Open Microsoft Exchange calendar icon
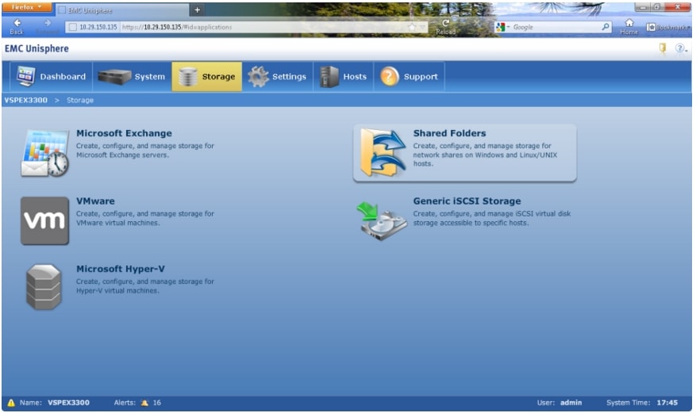This screenshot has height=413, width=700. [44, 153]
